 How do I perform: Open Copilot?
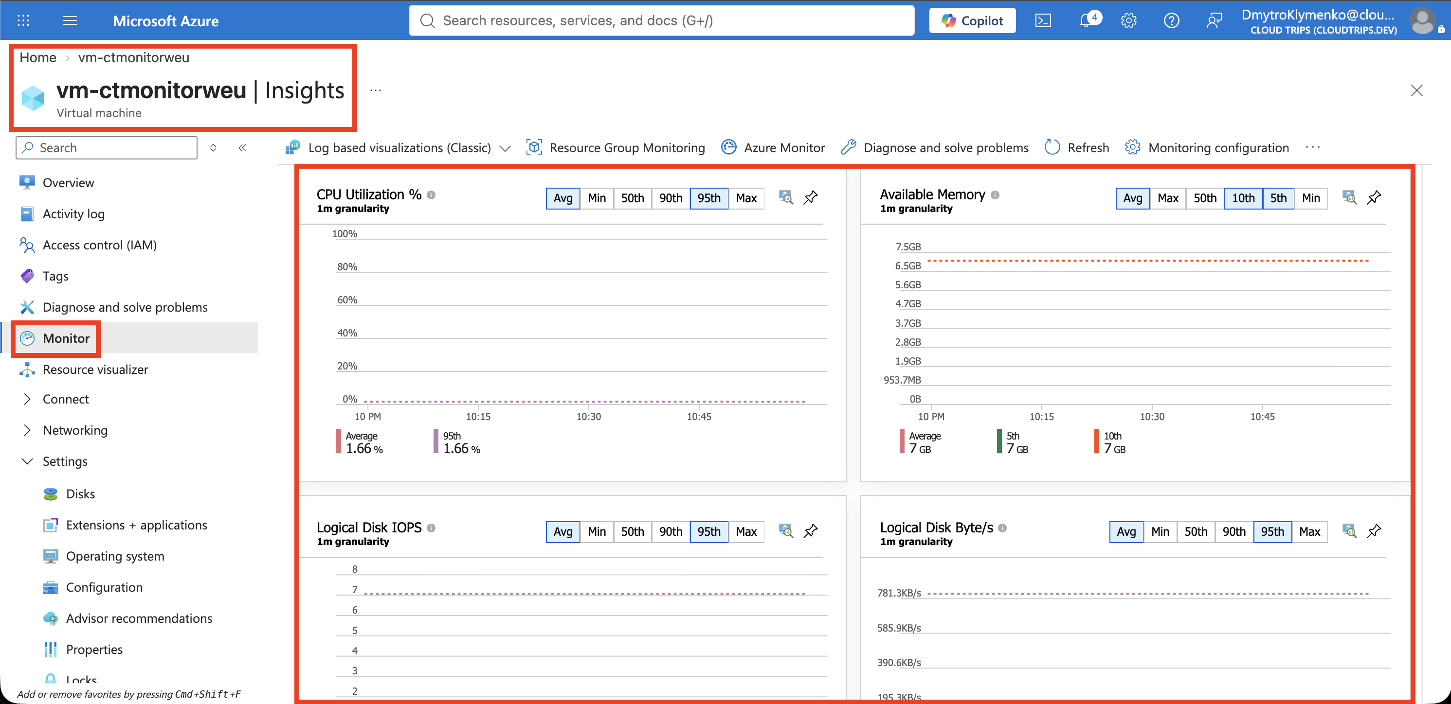(972, 21)
